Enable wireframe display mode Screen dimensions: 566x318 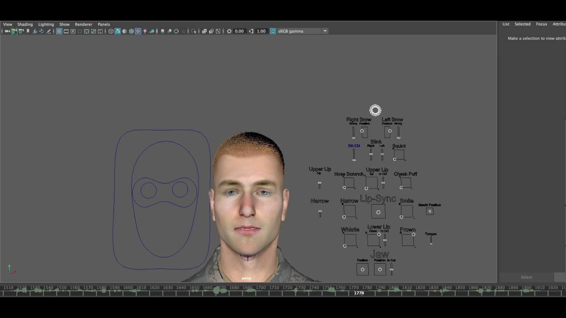pos(111,31)
